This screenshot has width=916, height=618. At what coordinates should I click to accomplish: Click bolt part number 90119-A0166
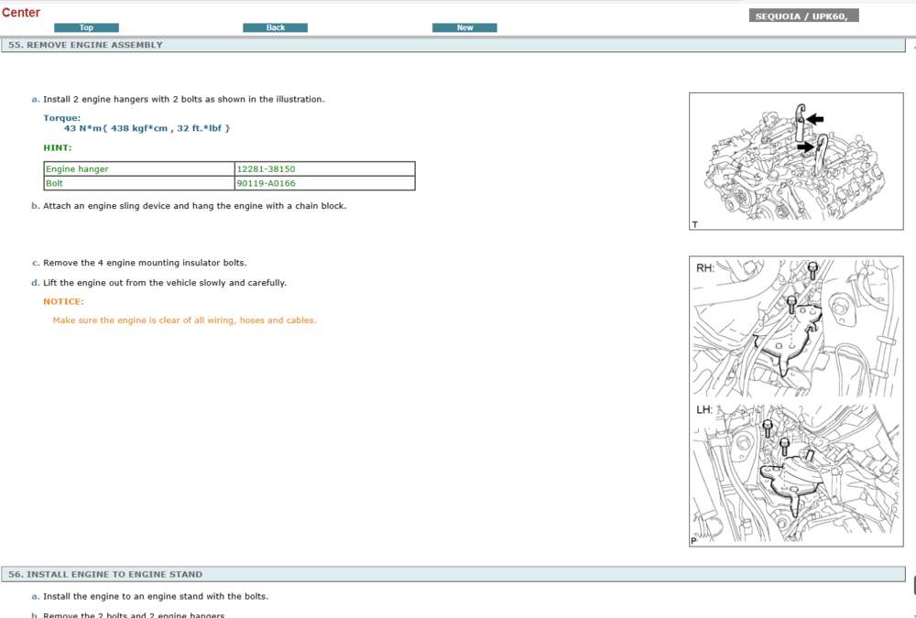(266, 183)
